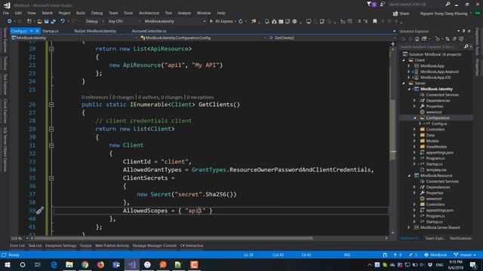Screen dimensions: 483x271
Task: Open the MiniBookIdentity startup project dropdown
Action: [x=174, y=21]
